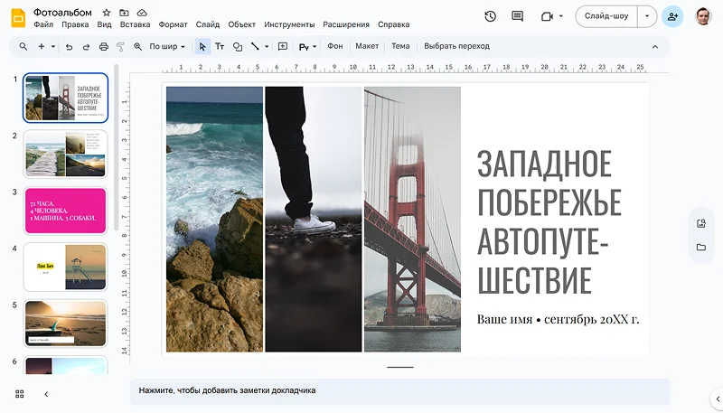Viewport: 723px width, 413px height.
Task: Select slide 2 thumbnail
Action: coord(65,154)
